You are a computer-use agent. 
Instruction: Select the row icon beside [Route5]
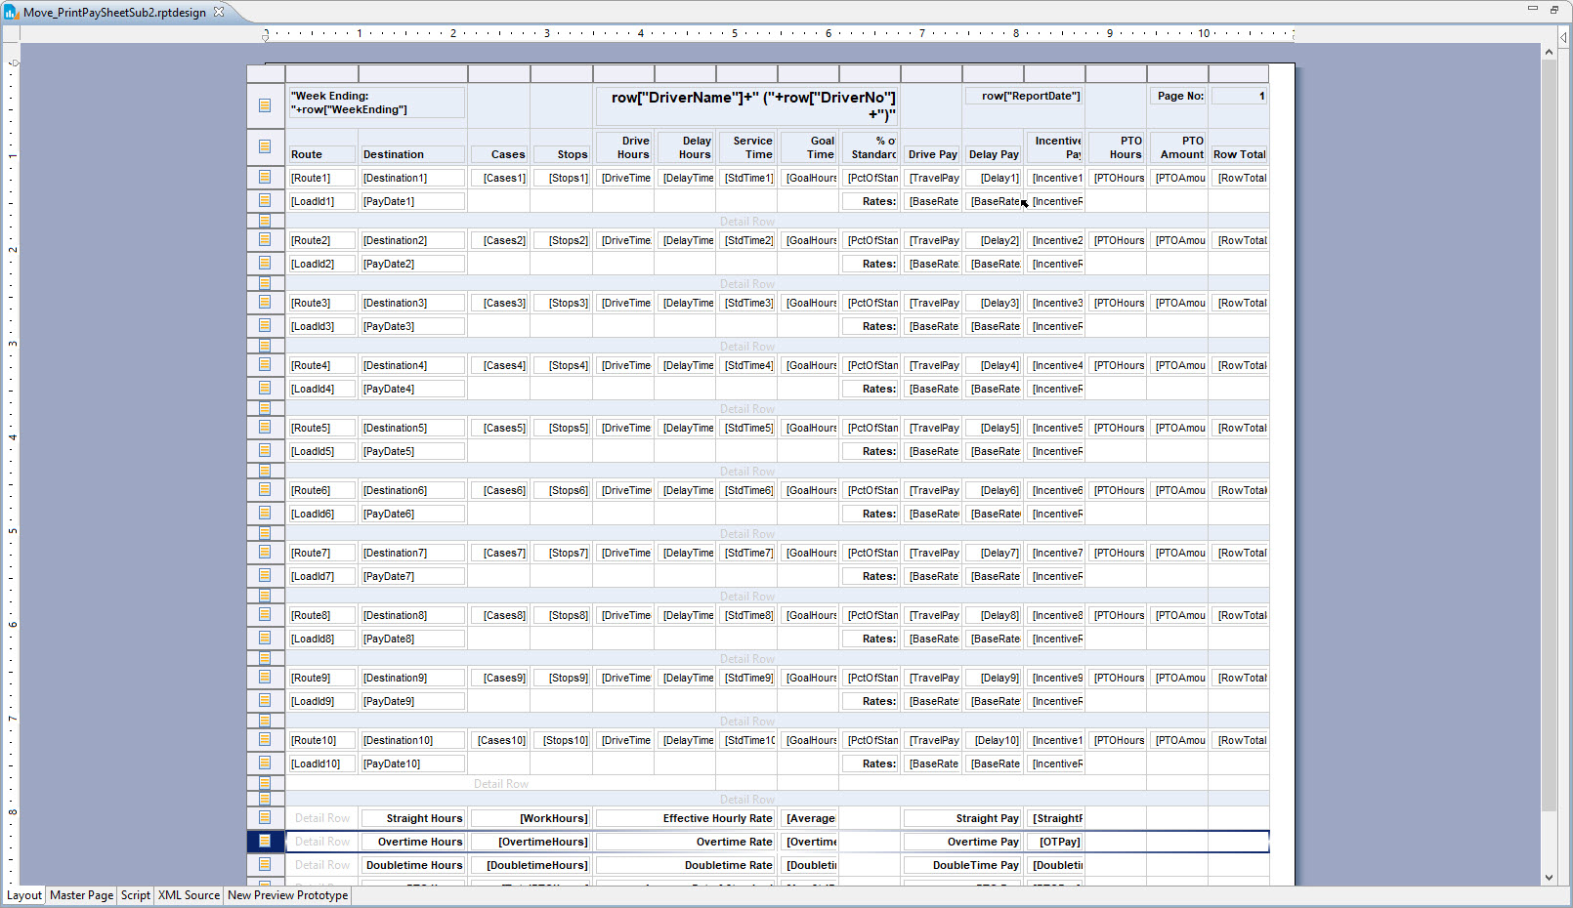tap(265, 427)
